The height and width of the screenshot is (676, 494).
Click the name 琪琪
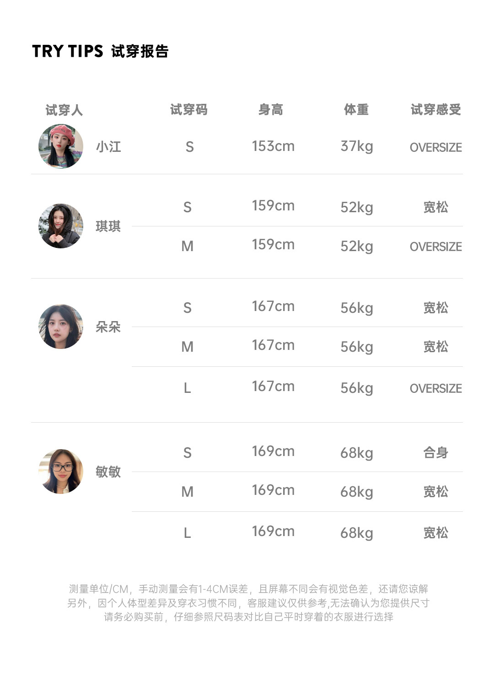(x=108, y=226)
